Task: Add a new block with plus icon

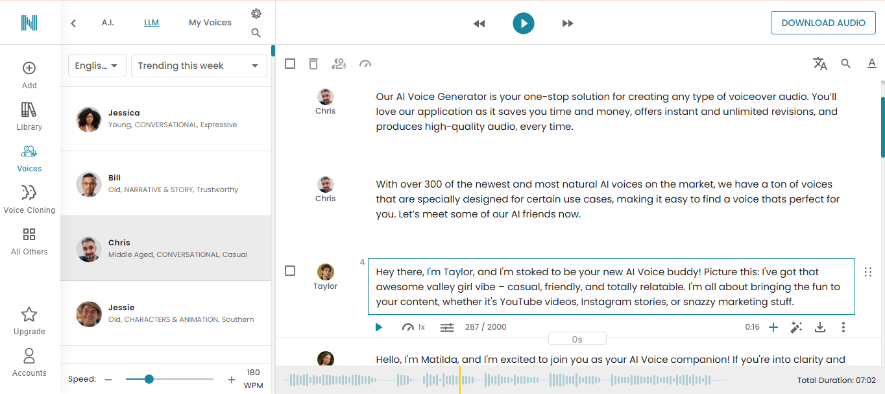Action: click(773, 327)
